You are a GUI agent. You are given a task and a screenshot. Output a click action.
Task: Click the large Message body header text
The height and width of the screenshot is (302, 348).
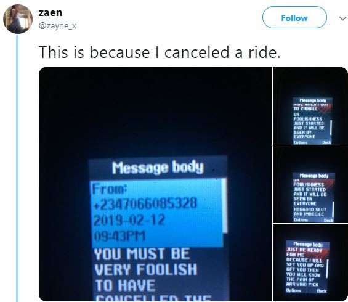158,167
